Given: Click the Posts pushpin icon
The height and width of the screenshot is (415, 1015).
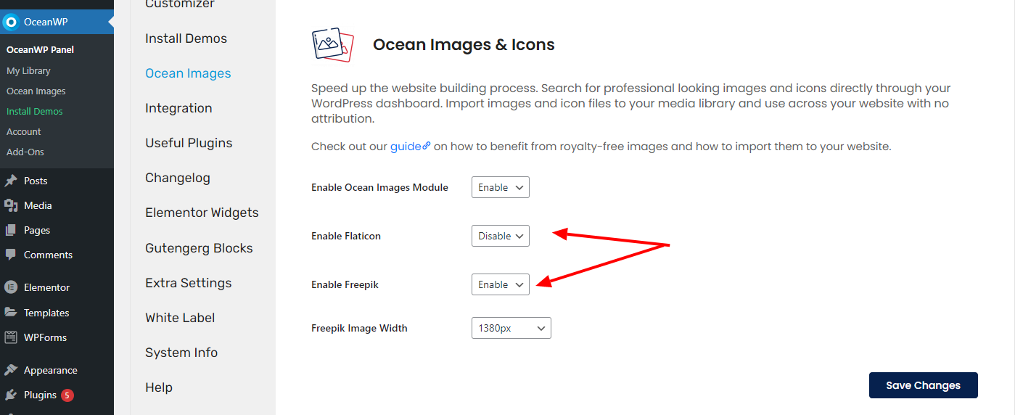Looking at the screenshot, I should 11,181.
